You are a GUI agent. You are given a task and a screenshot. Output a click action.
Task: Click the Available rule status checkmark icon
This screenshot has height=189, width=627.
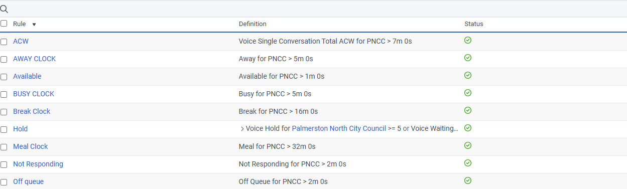(468, 75)
